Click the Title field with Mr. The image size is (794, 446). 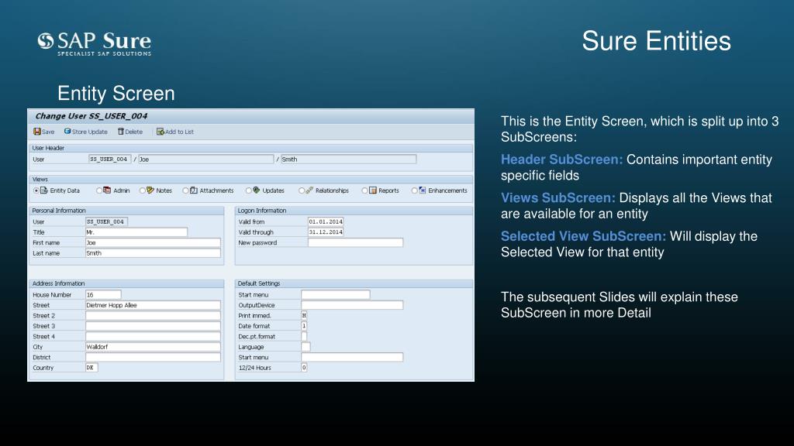136,232
